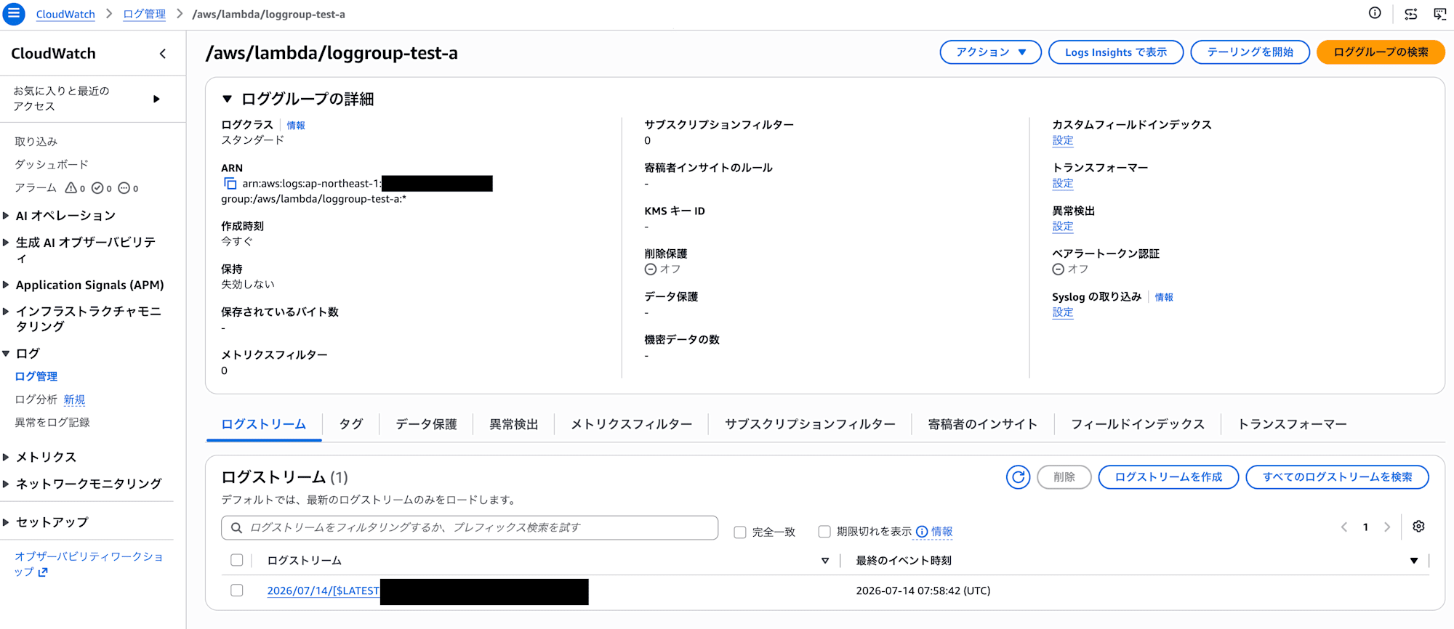The width and height of the screenshot is (1454, 629).
Task: Click the info icon in the top bar
Action: click(x=1375, y=13)
